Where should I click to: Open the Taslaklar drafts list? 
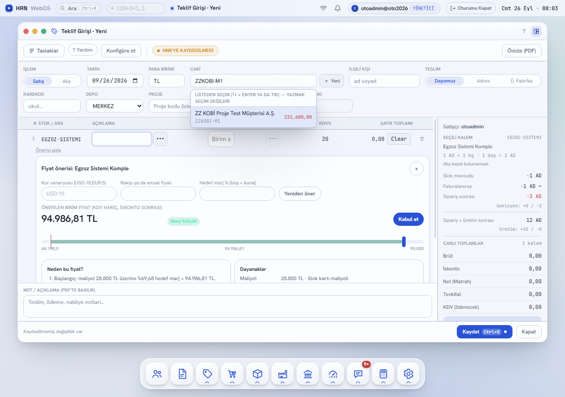[44, 51]
